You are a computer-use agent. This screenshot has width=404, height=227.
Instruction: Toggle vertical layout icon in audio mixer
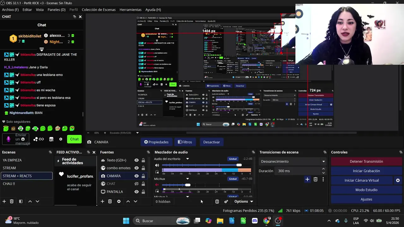(217, 201)
